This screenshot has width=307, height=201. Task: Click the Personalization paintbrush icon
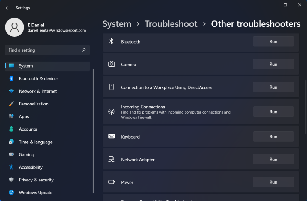(x=11, y=104)
